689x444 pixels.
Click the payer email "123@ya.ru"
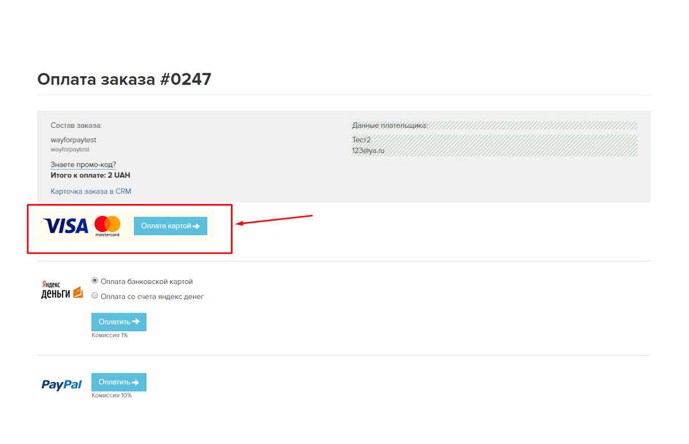(368, 151)
